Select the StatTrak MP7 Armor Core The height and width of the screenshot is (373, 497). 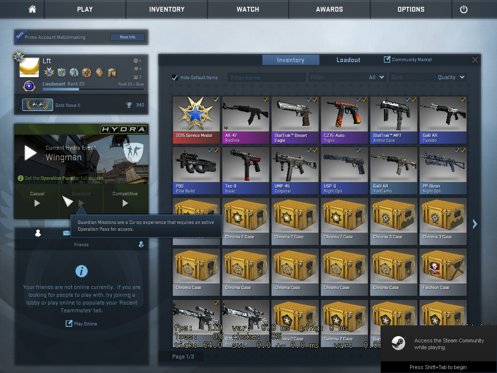[x=394, y=120]
